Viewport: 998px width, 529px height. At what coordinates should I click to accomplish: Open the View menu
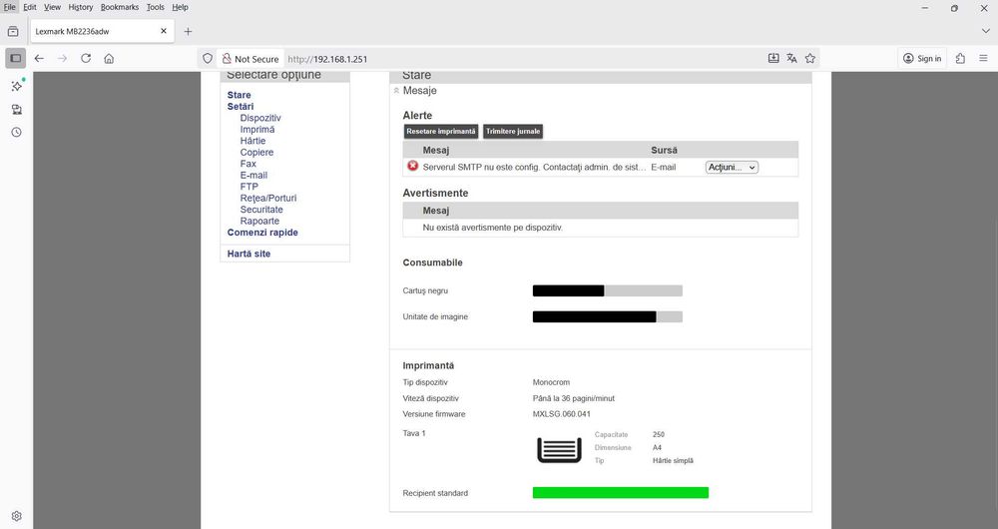(x=52, y=7)
